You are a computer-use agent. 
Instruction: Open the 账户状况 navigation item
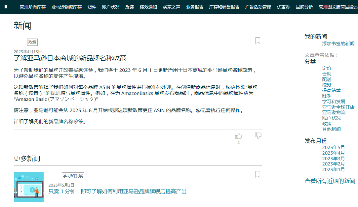(110, 7)
